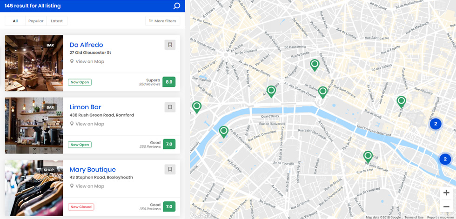Select the map pin near Bd Saint-Germain
Image resolution: width=456 pixels, height=219 pixels.
[368, 157]
